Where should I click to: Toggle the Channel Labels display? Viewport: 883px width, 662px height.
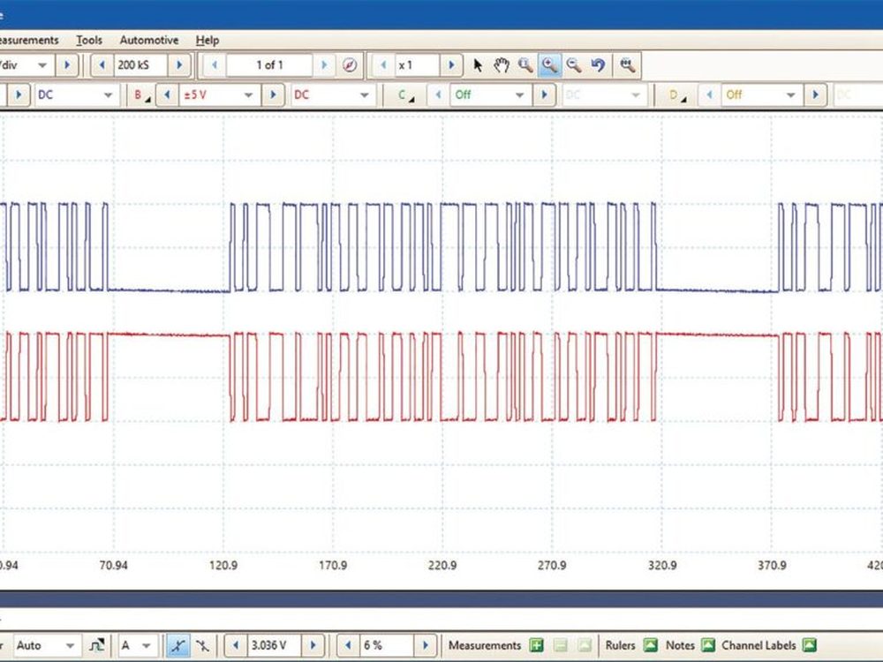coord(809,645)
